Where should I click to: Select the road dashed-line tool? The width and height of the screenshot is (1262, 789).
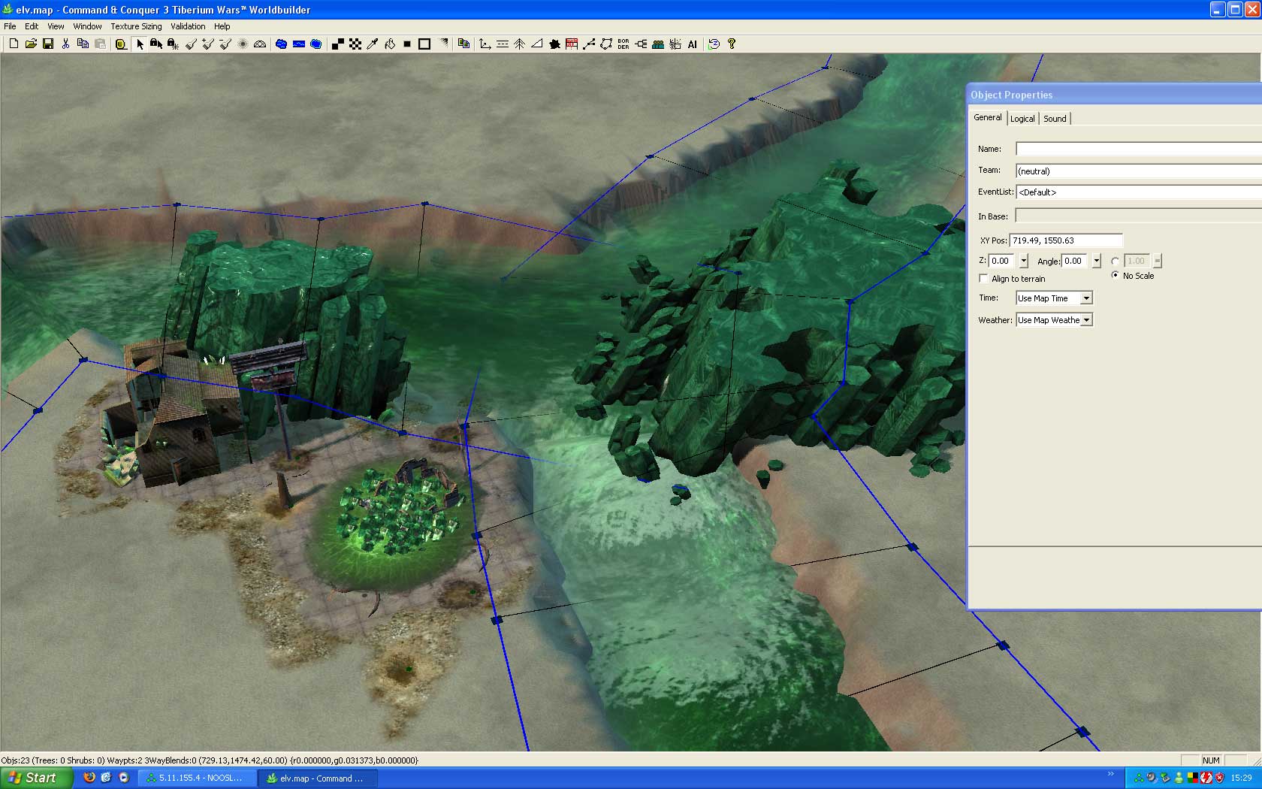[x=503, y=44]
